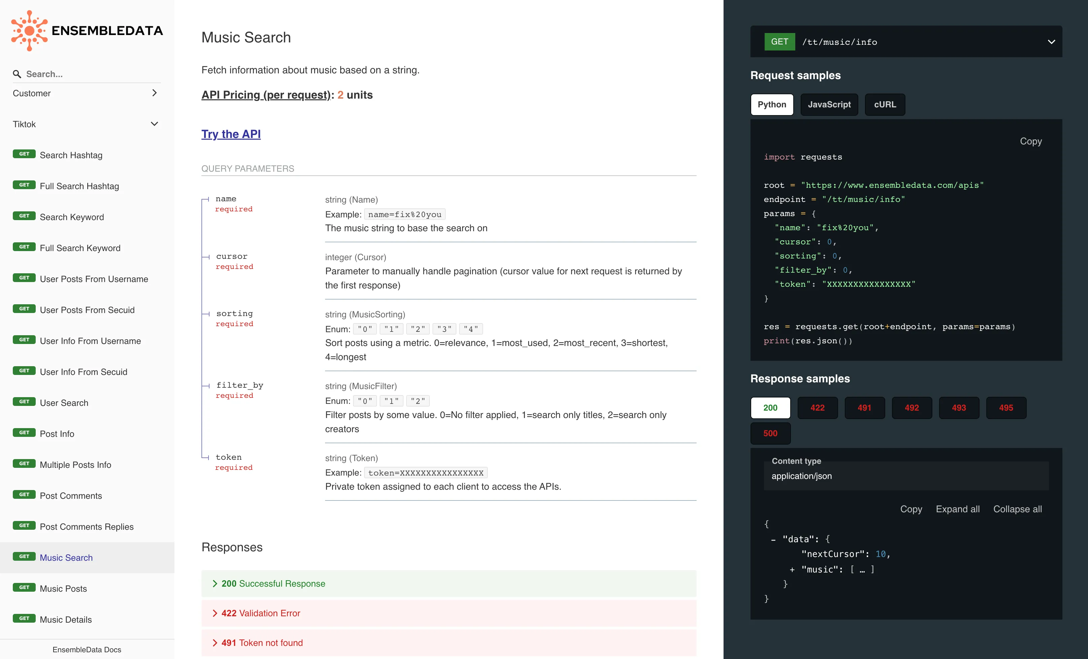This screenshot has width=1088, height=659.
Task: Open Music Details endpoint
Action: click(x=87, y=619)
